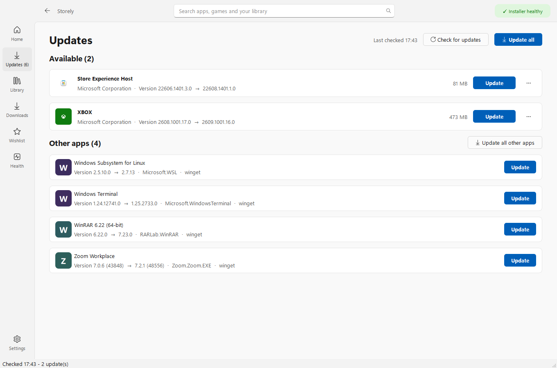Click the Windows Subsystem for Linux icon

[63, 167]
